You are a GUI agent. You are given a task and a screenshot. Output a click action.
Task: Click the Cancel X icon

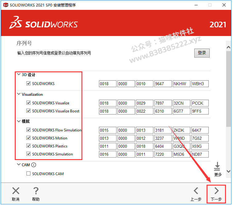pyautogui.click(x=16, y=191)
